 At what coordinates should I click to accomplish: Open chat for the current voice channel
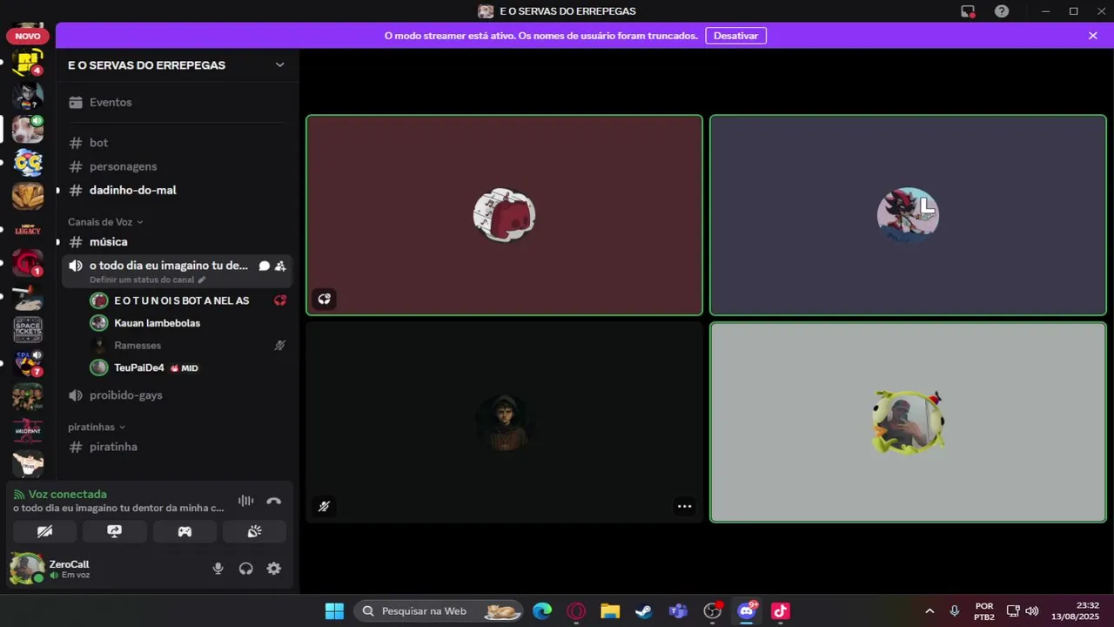tap(264, 266)
